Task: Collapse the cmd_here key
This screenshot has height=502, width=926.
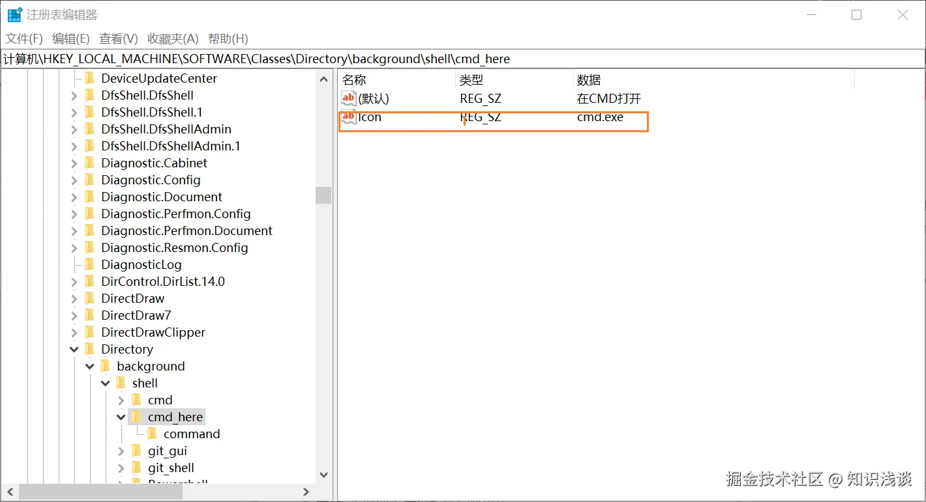Action: 121,417
